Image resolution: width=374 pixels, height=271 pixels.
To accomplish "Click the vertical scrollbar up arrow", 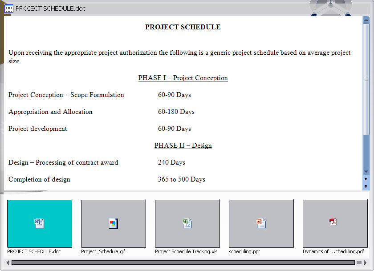I will click(x=366, y=20).
